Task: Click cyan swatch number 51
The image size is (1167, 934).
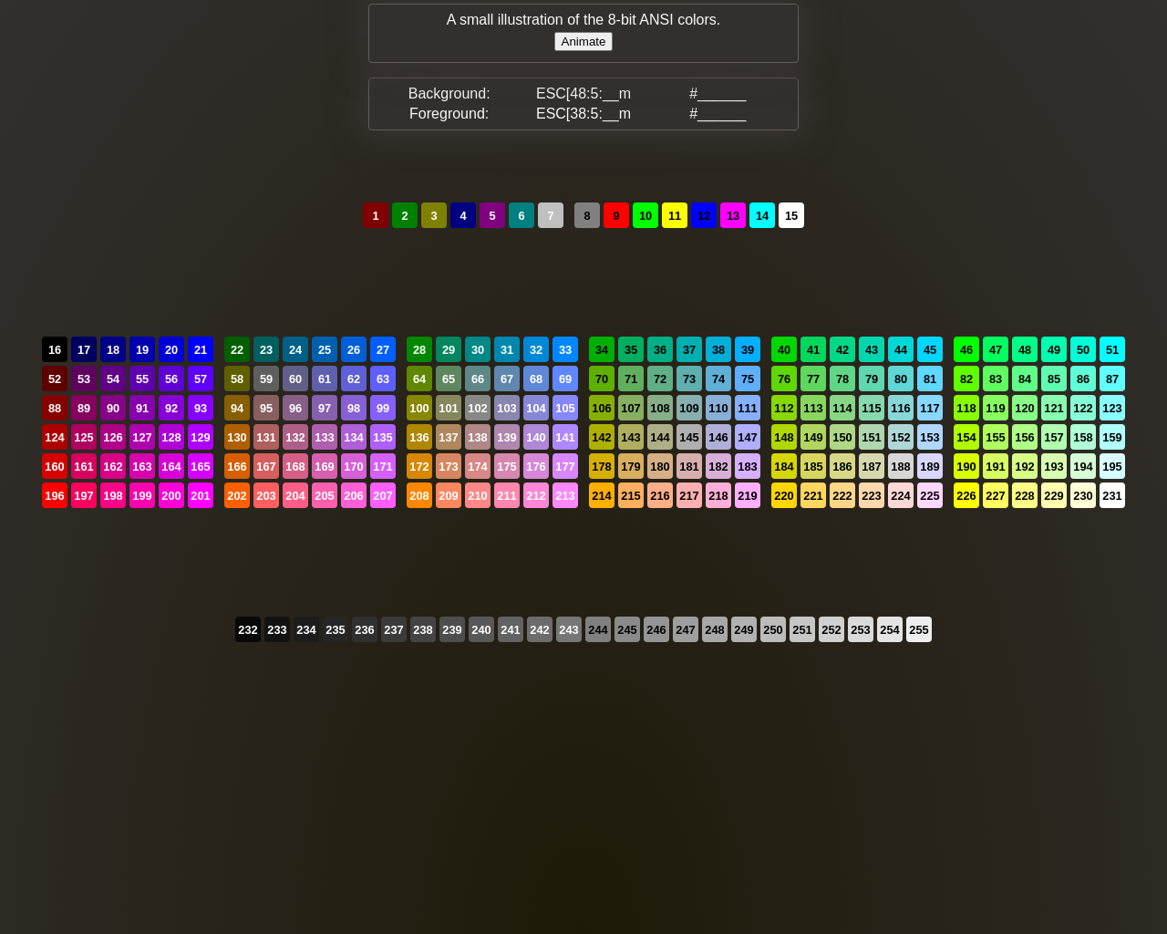Action: [x=1112, y=349]
